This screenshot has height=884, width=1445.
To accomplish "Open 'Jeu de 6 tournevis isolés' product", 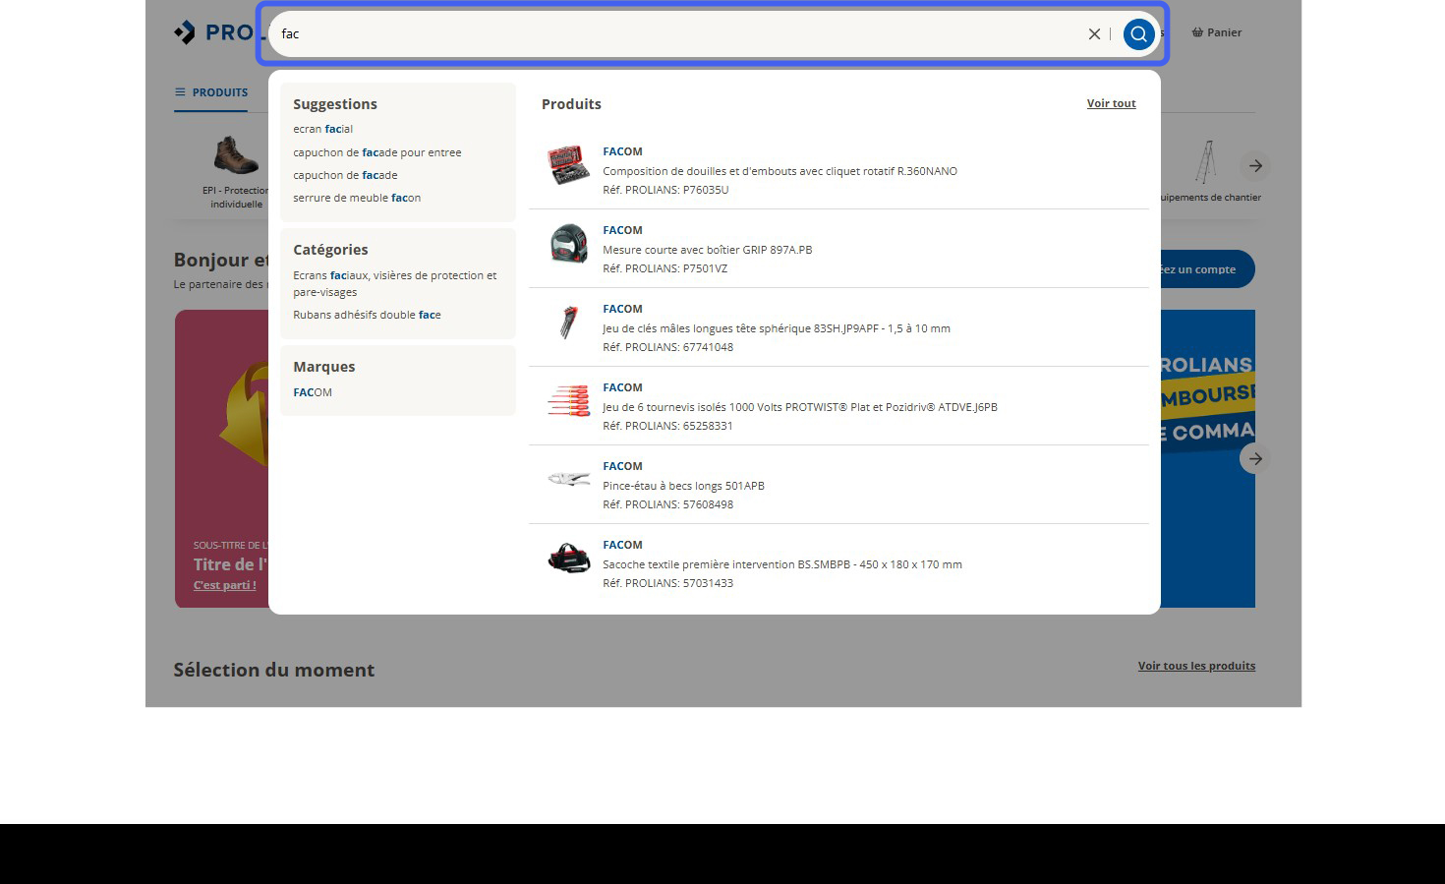I will (799, 407).
